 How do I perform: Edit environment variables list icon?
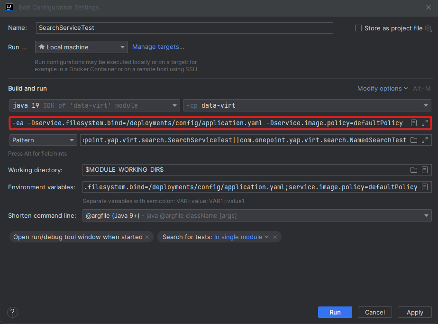[425, 187]
